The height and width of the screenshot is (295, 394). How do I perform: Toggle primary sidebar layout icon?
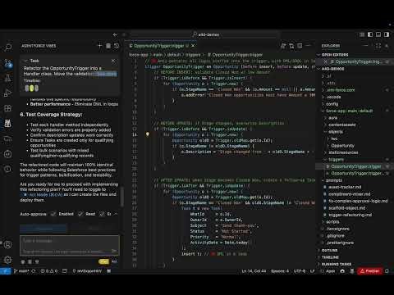point(370,34)
